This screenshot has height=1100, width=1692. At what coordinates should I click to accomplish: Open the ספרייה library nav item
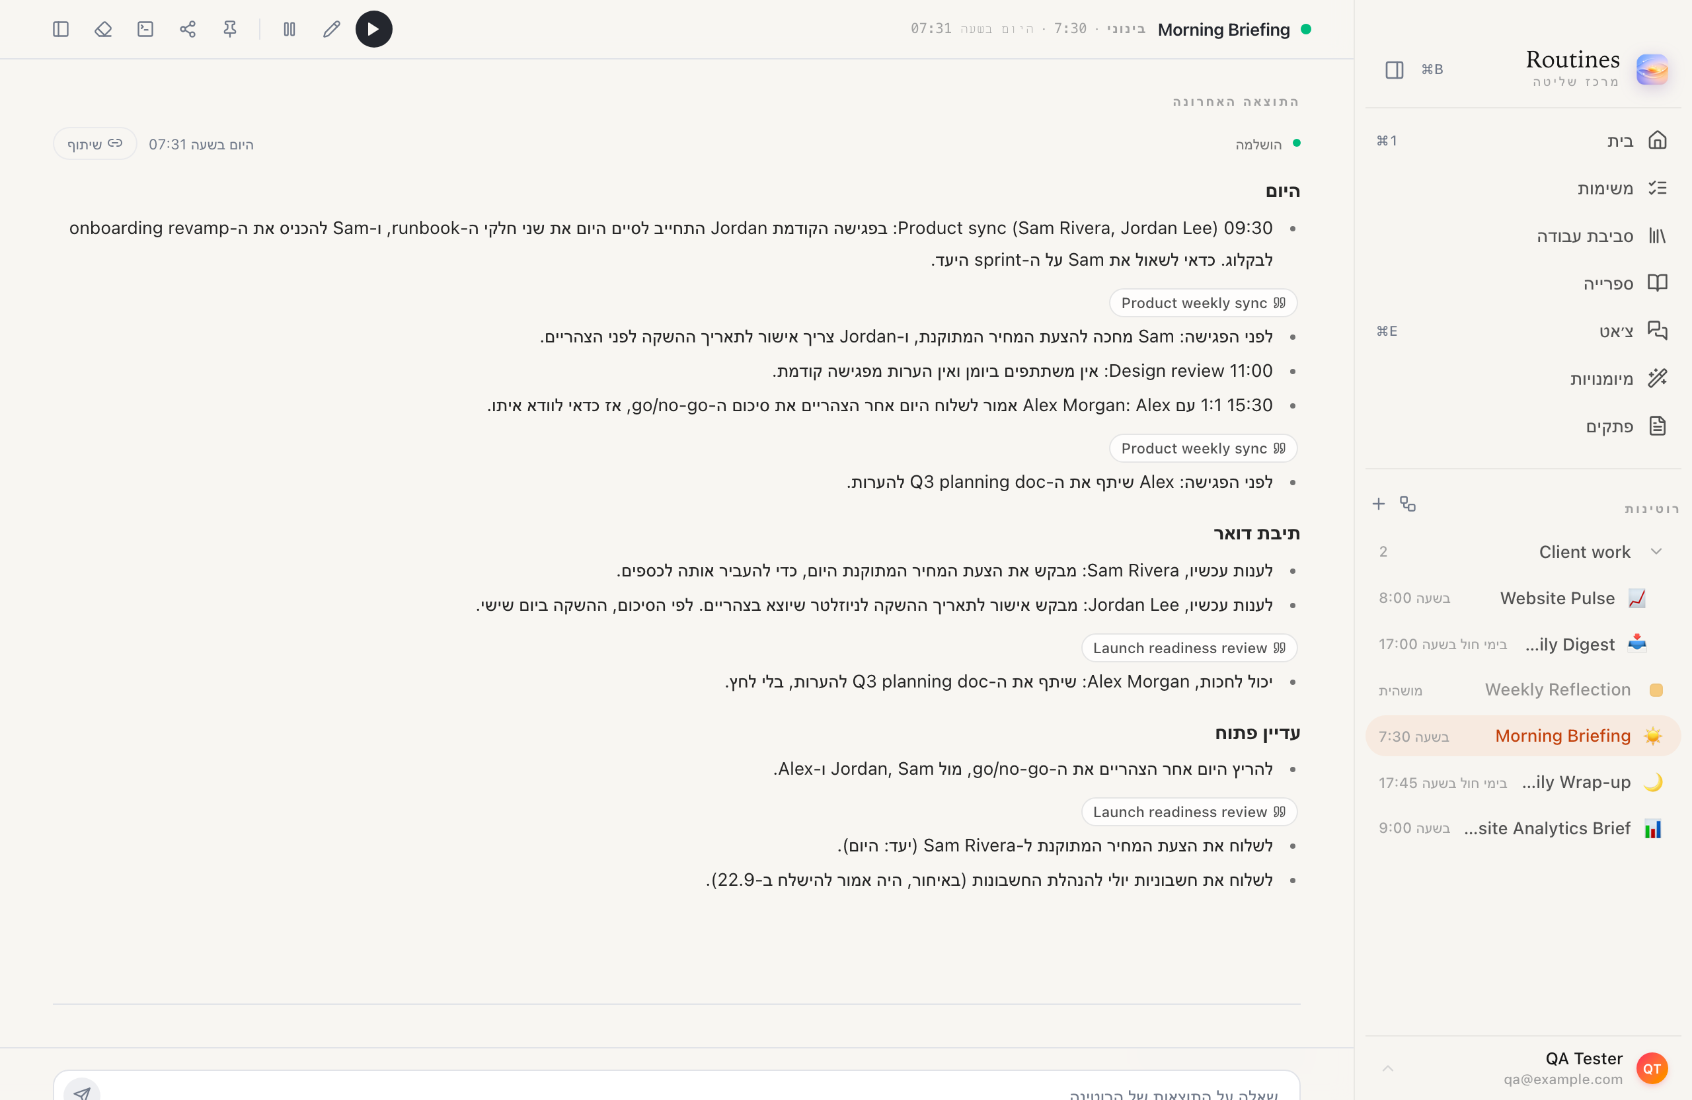point(1523,283)
